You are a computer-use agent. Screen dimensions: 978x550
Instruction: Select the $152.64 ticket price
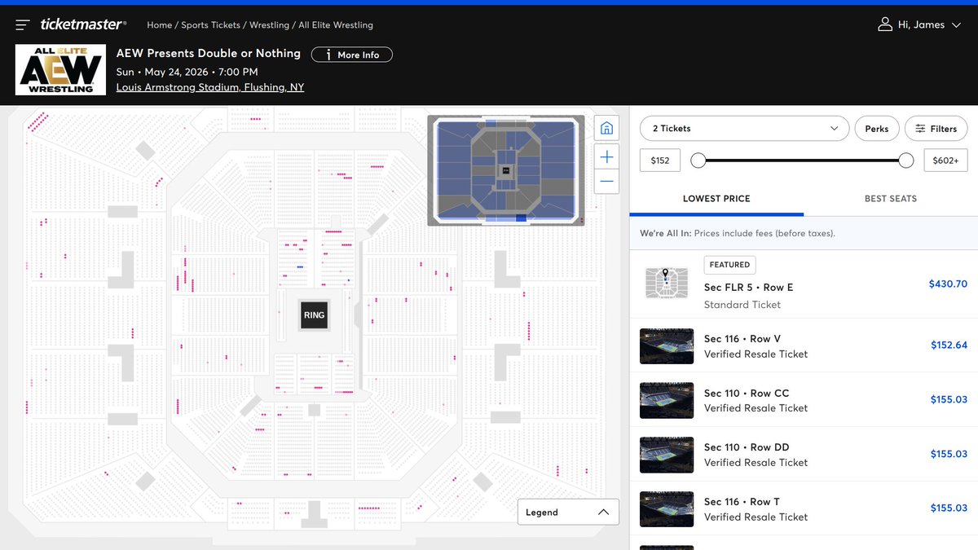click(949, 345)
